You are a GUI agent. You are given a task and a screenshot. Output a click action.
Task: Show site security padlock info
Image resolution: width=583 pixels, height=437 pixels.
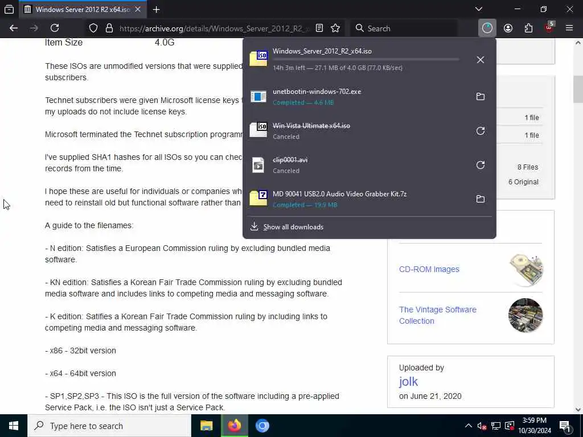(109, 28)
